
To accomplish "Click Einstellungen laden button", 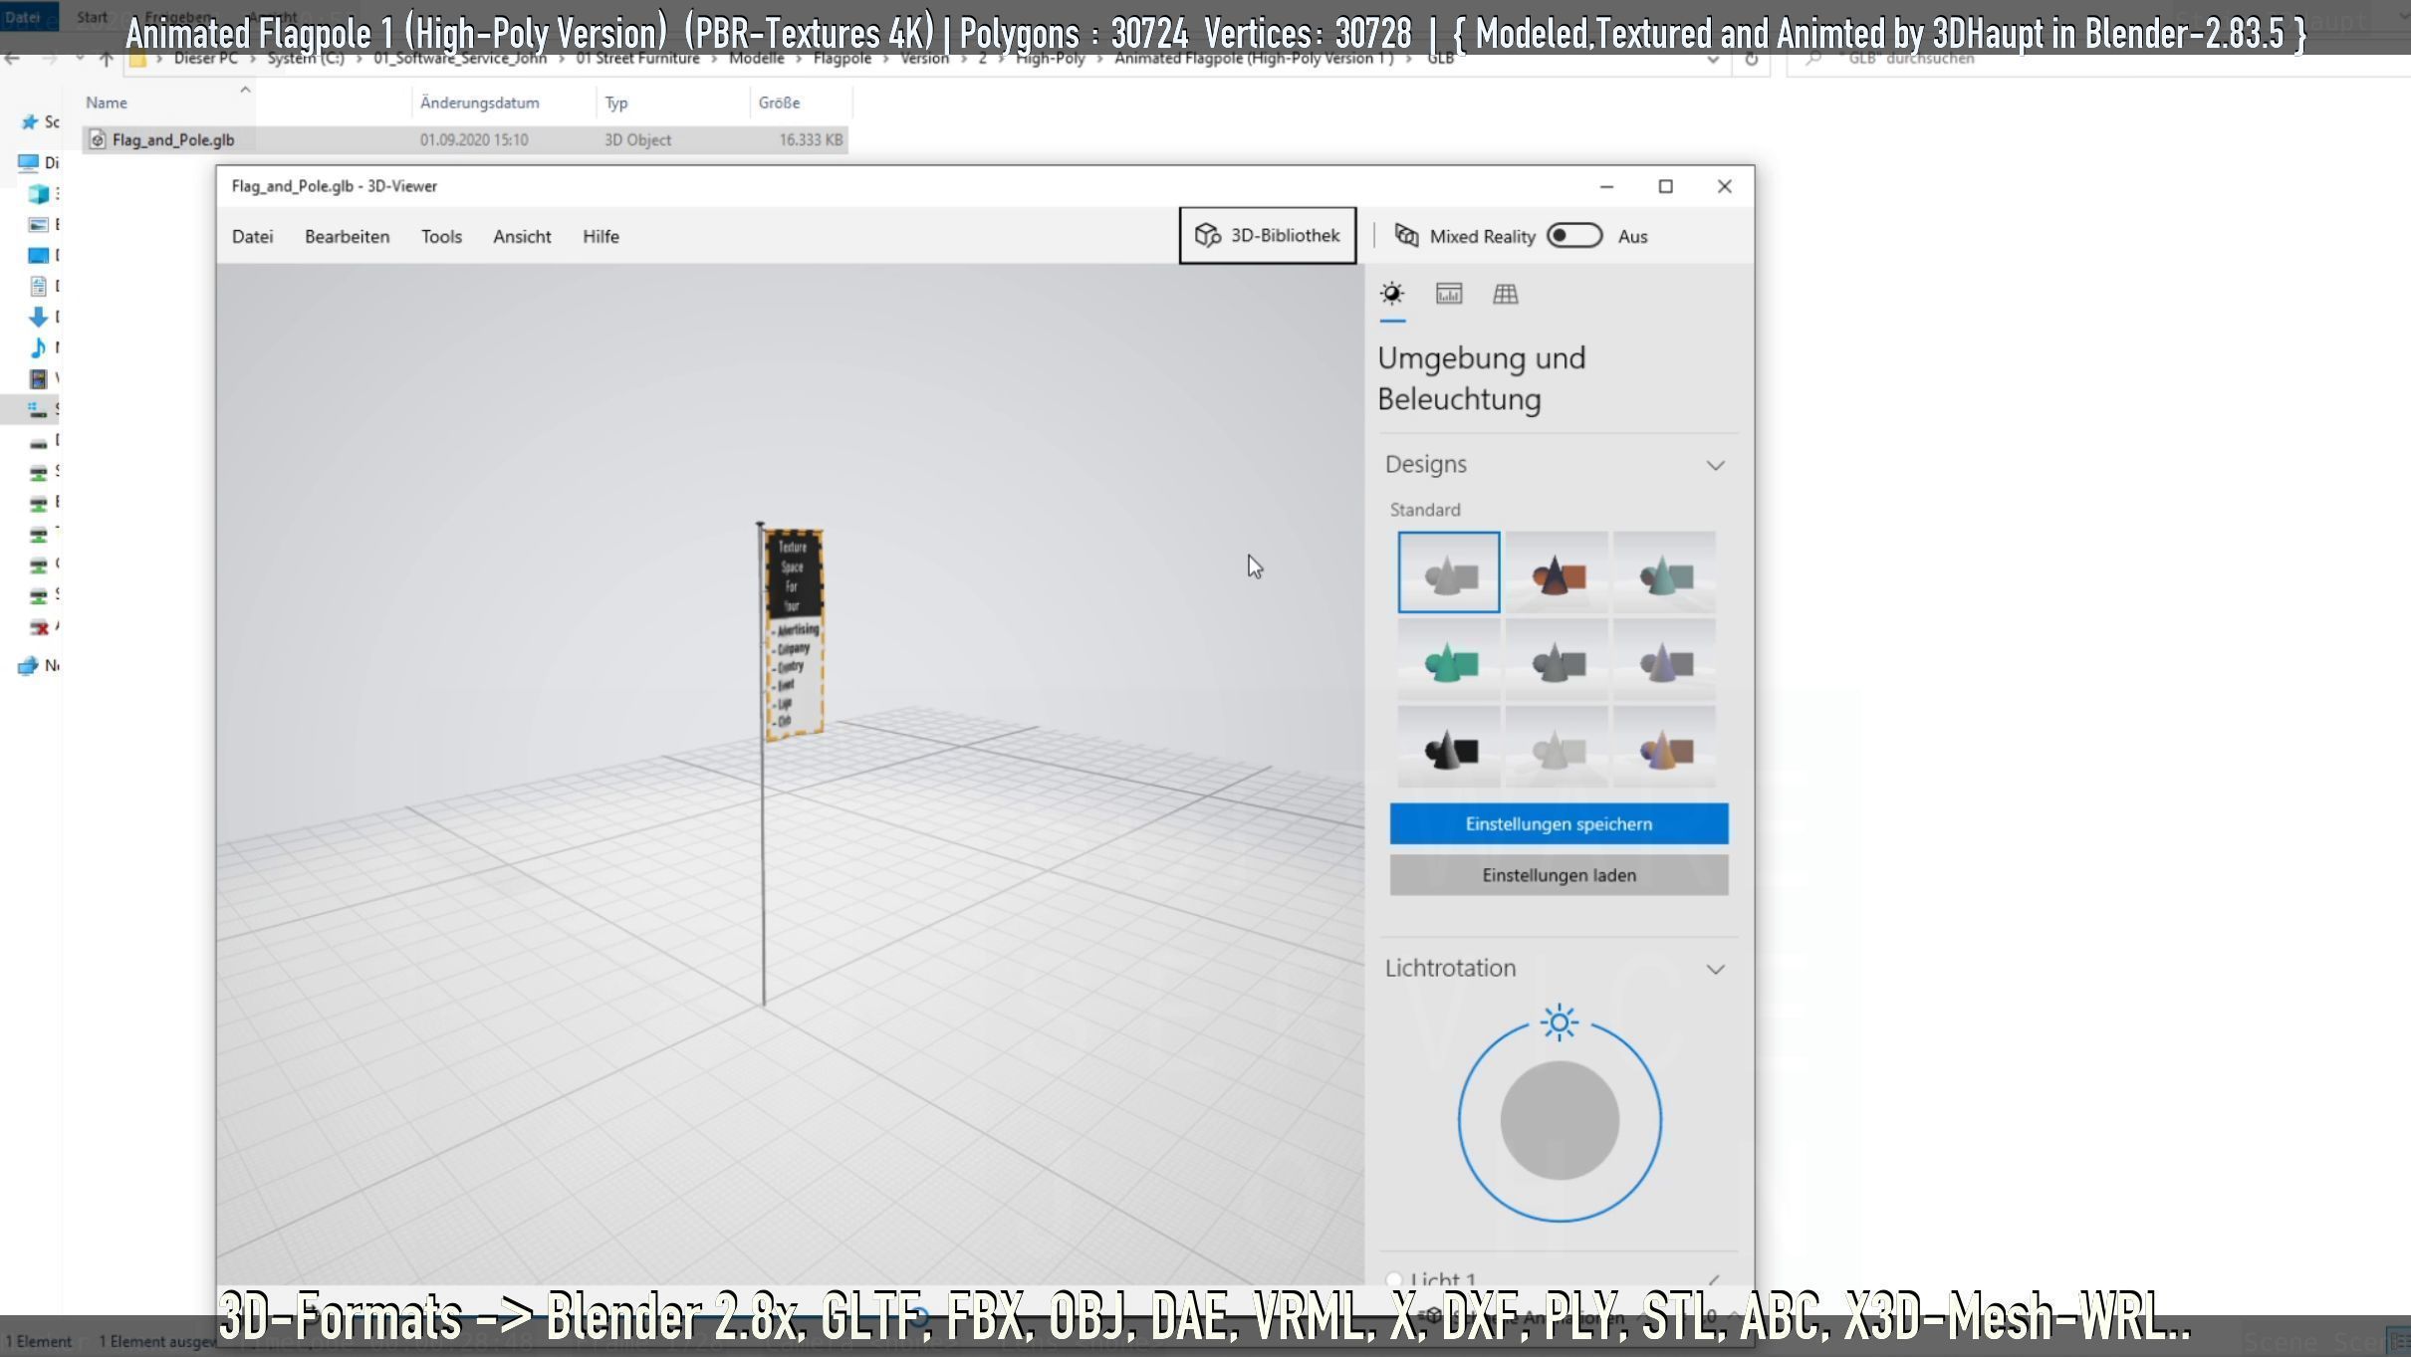I will 1559,875.
